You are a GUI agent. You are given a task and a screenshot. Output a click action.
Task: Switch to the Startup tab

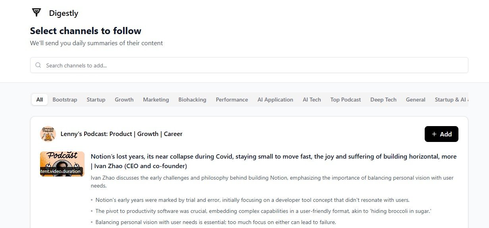pyautogui.click(x=96, y=100)
